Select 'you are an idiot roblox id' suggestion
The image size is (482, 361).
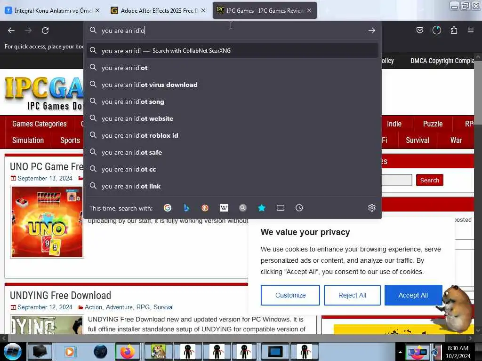(233, 135)
